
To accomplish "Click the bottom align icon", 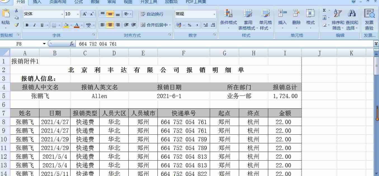I will (x=118, y=14).
